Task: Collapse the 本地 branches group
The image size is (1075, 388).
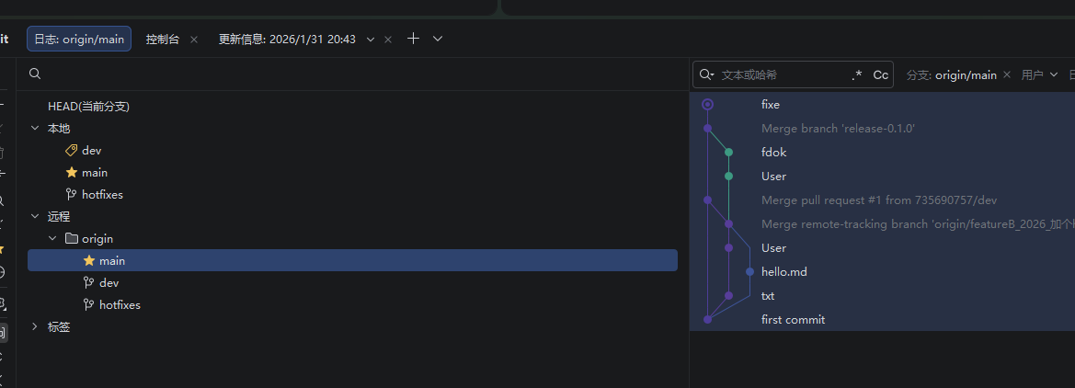Action: [x=35, y=128]
